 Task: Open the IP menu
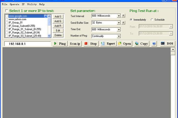[x=23, y=4]
